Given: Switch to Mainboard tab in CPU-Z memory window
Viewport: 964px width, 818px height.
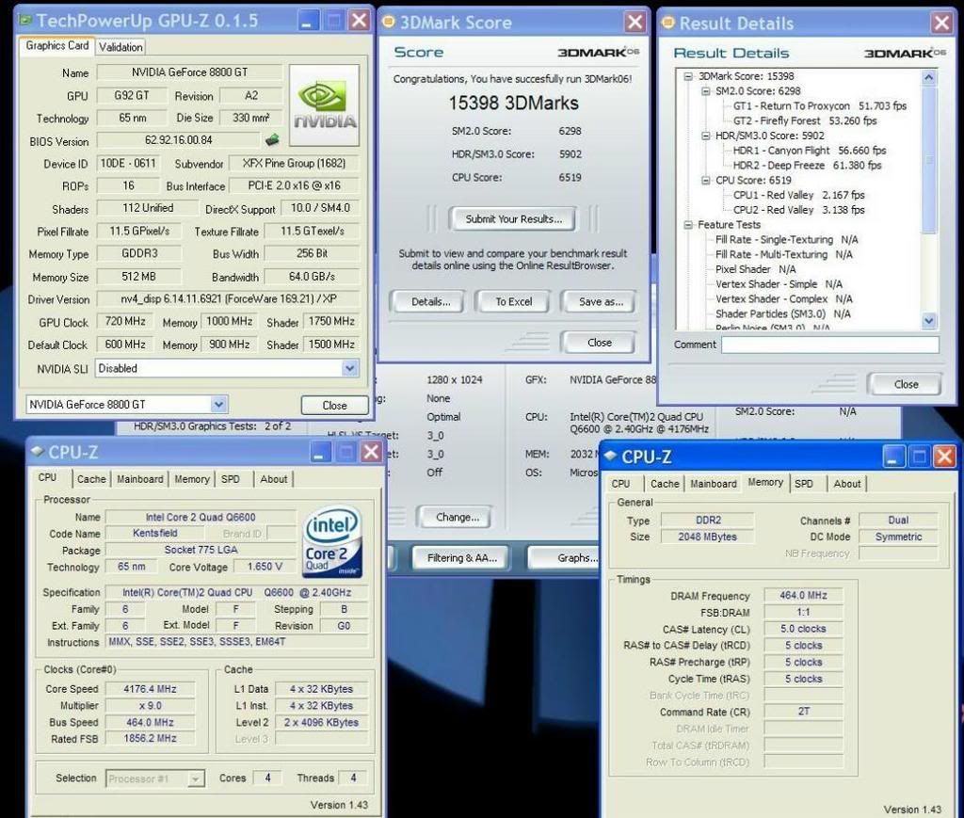Looking at the screenshot, I should pyautogui.click(x=714, y=484).
